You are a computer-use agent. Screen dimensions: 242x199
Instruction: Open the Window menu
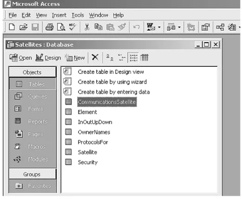click(98, 15)
